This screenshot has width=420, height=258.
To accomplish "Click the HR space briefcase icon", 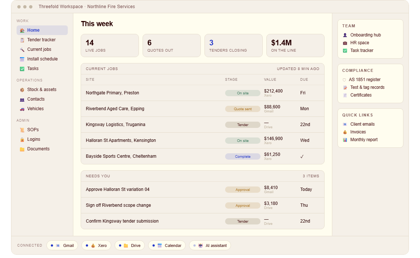I will click(345, 43).
